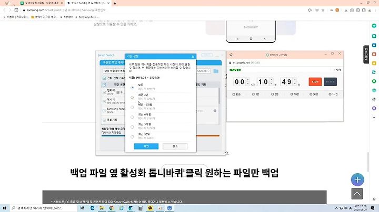Screen dimensions: 379x212
Task: Click the 닫기 link in timer window
Action: point(337,70)
